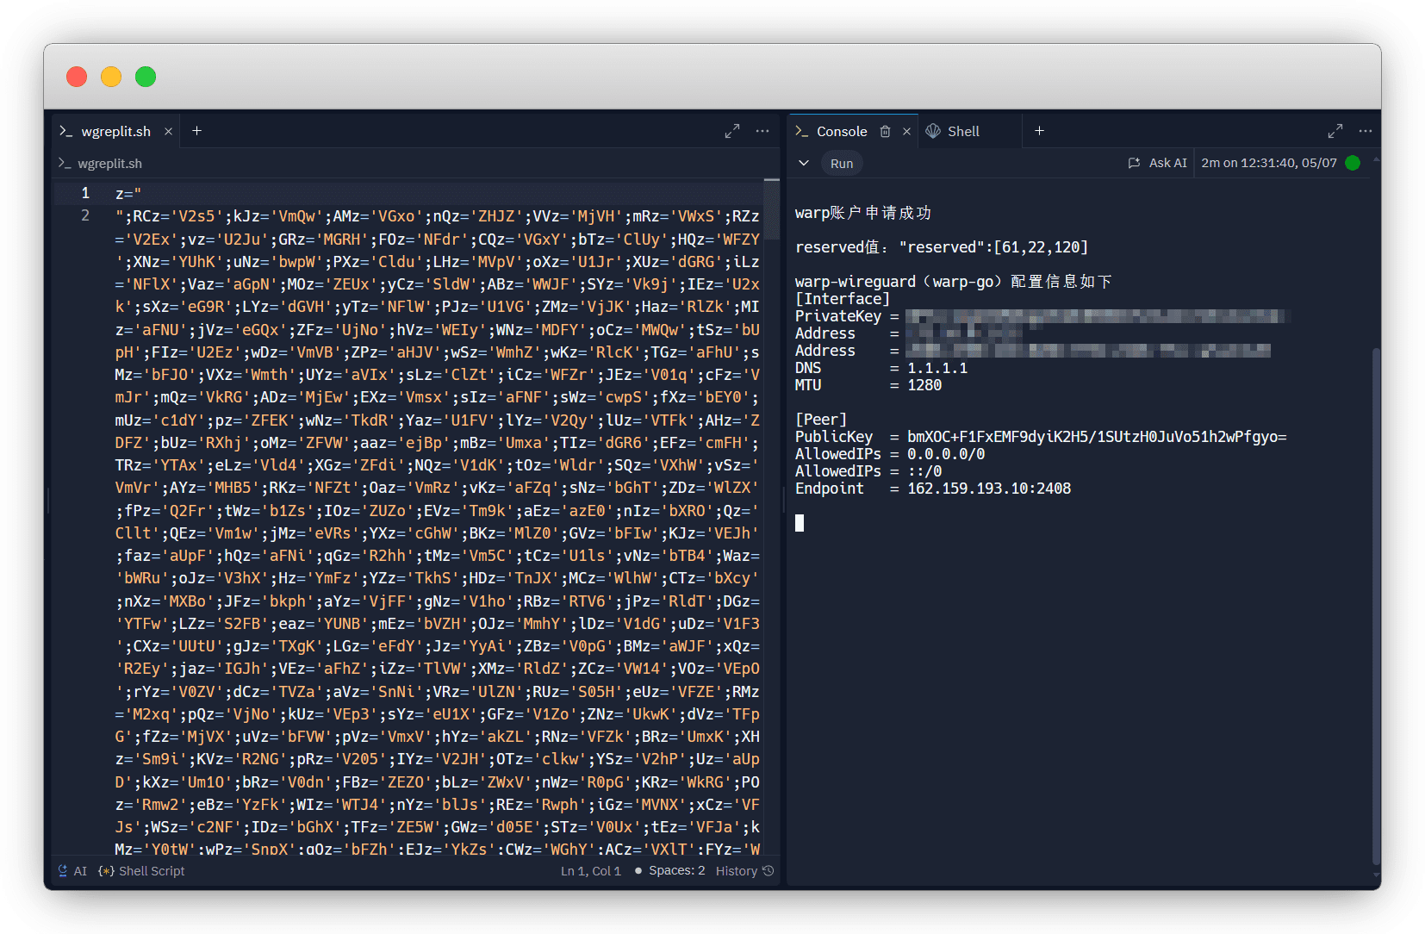Open editor pane more options menu

762,131
